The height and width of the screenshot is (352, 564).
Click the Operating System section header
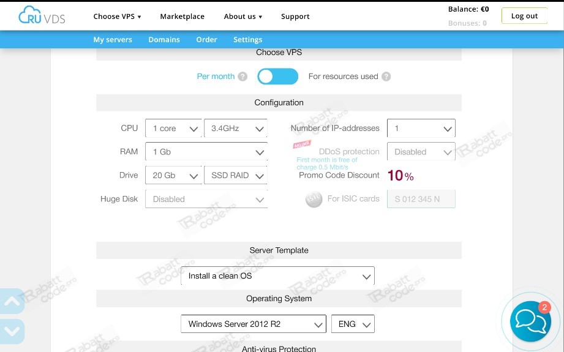(279, 298)
